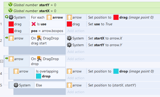Click Add action under event 1
The height and width of the screenshot is (97, 160).
click(x=76, y=31)
